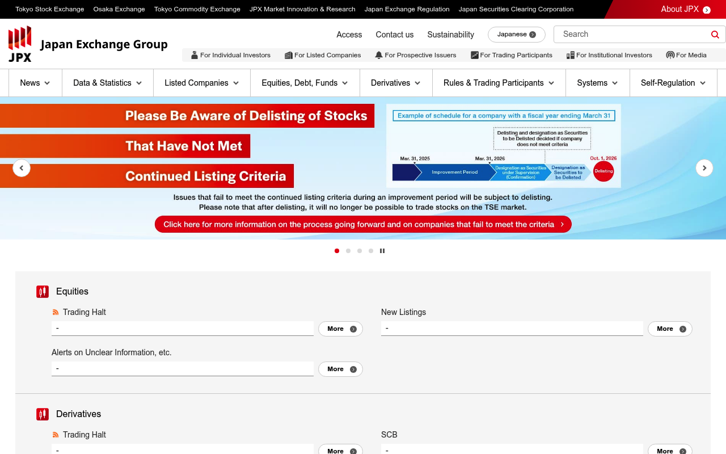Viewport: 726px width, 454px height.
Task: Select the third carousel dot
Action: click(360, 251)
